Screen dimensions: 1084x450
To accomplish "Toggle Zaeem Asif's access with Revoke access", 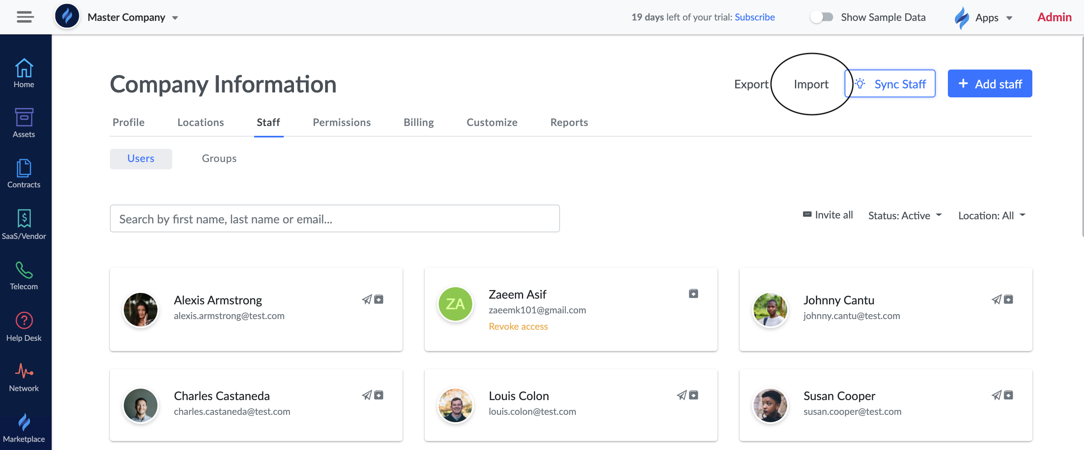I will (518, 326).
